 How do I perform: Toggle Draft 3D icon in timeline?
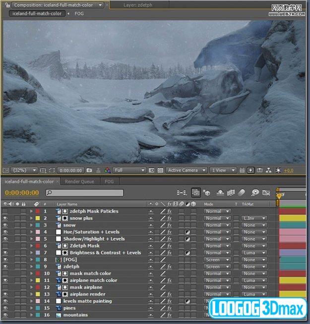click(206, 193)
